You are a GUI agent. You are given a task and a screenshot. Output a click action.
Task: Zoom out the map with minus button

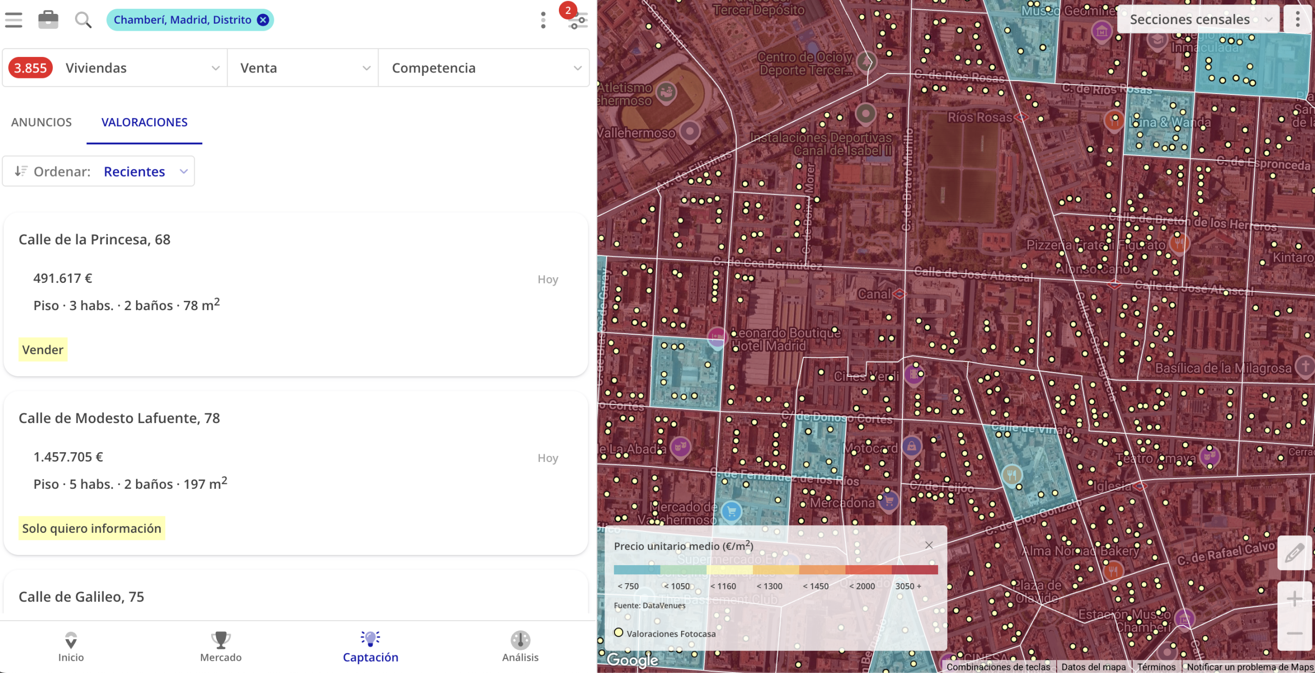point(1294,633)
